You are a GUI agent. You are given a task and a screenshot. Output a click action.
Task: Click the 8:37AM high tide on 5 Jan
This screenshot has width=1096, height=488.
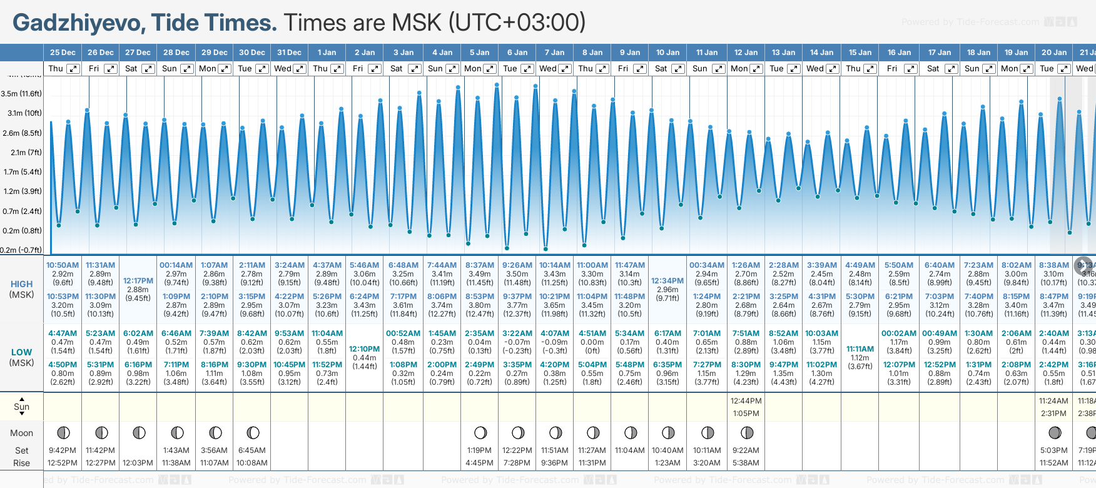(x=480, y=265)
